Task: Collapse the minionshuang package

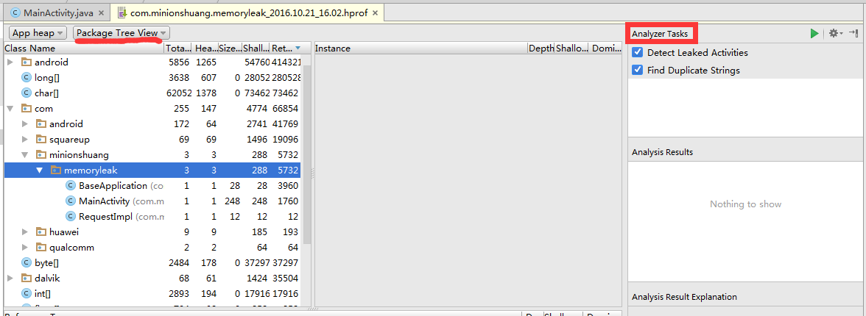Action: [25, 155]
